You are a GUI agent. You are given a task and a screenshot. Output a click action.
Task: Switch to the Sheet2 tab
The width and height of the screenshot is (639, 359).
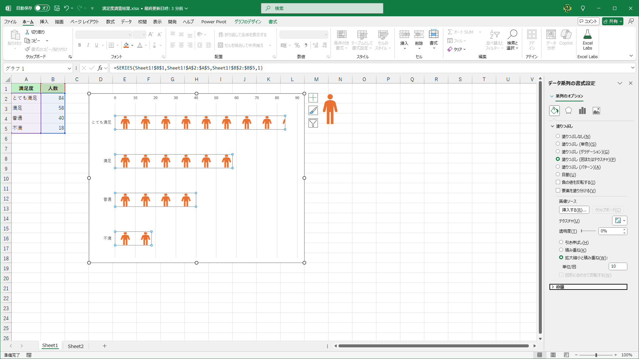[76, 346]
